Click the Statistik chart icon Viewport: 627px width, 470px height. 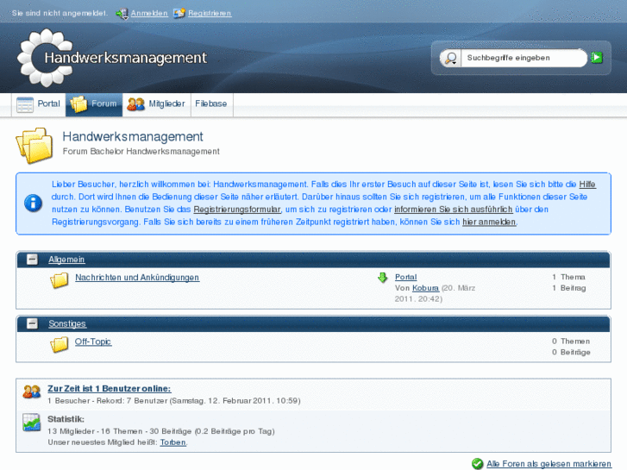pos(32,422)
